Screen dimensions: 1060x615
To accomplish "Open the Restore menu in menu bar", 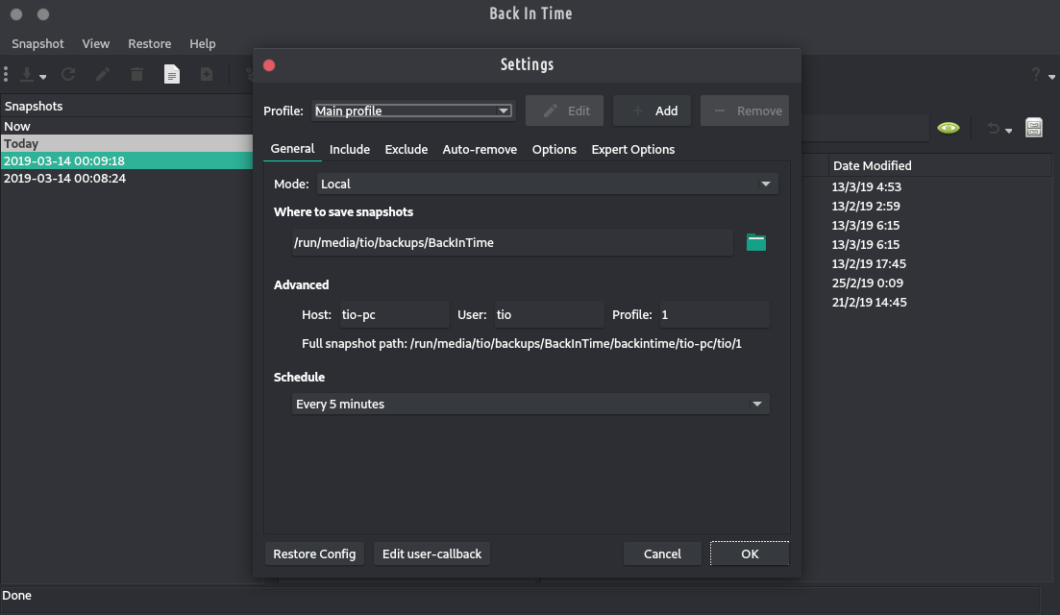I will pyautogui.click(x=149, y=43).
